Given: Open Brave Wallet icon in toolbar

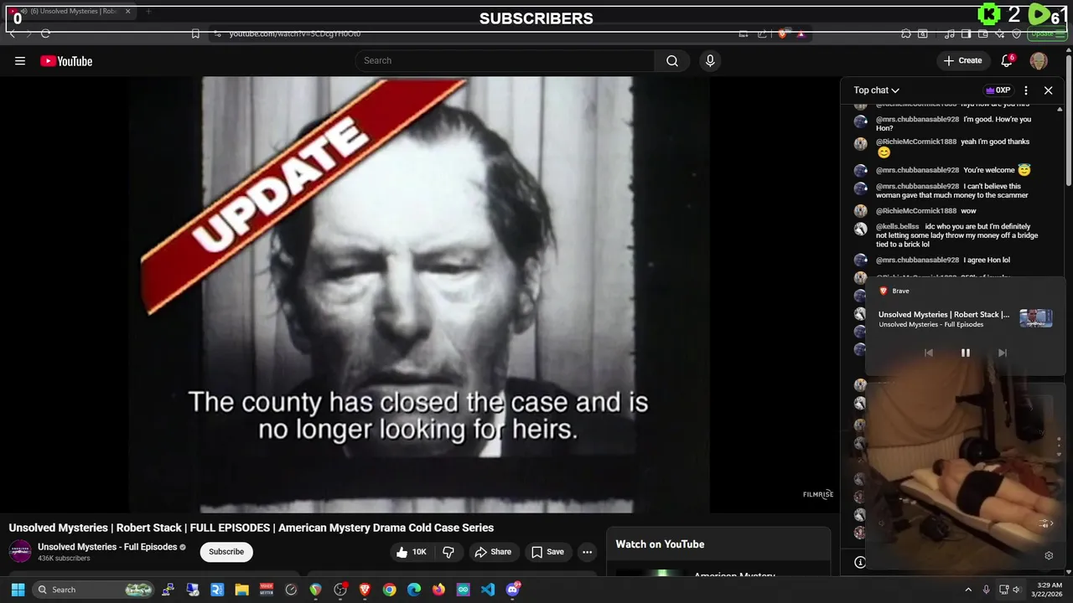Looking at the screenshot, I should [x=983, y=33].
